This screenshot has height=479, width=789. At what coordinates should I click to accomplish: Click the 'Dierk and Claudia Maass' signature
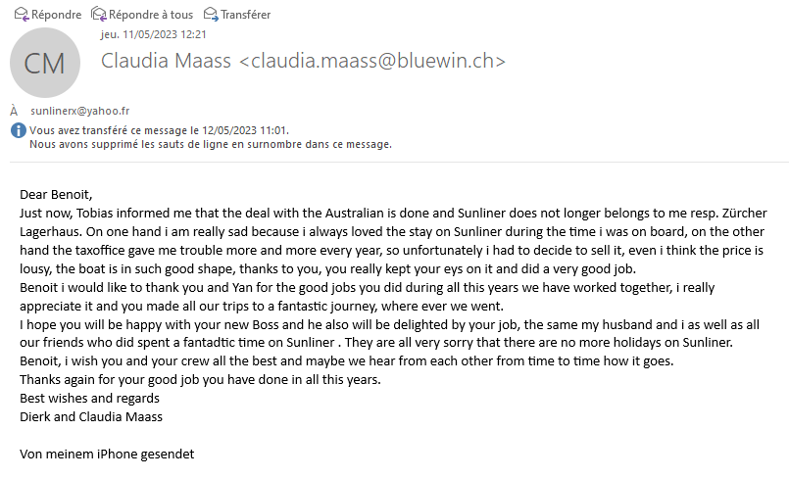(x=91, y=416)
